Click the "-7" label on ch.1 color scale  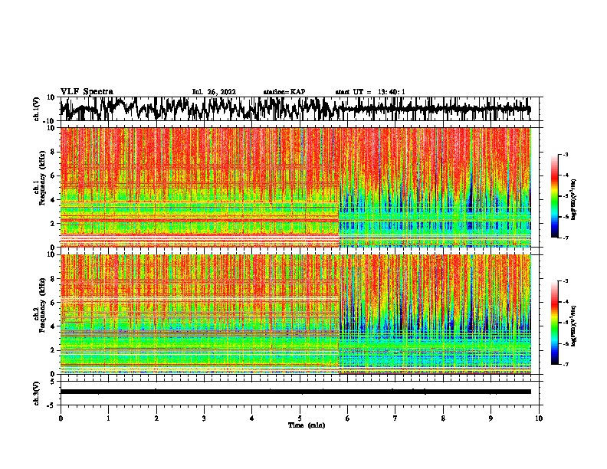tap(566, 238)
